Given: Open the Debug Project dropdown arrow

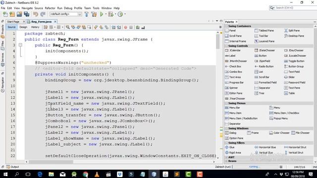Looking at the screenshot, I should 115,14.
